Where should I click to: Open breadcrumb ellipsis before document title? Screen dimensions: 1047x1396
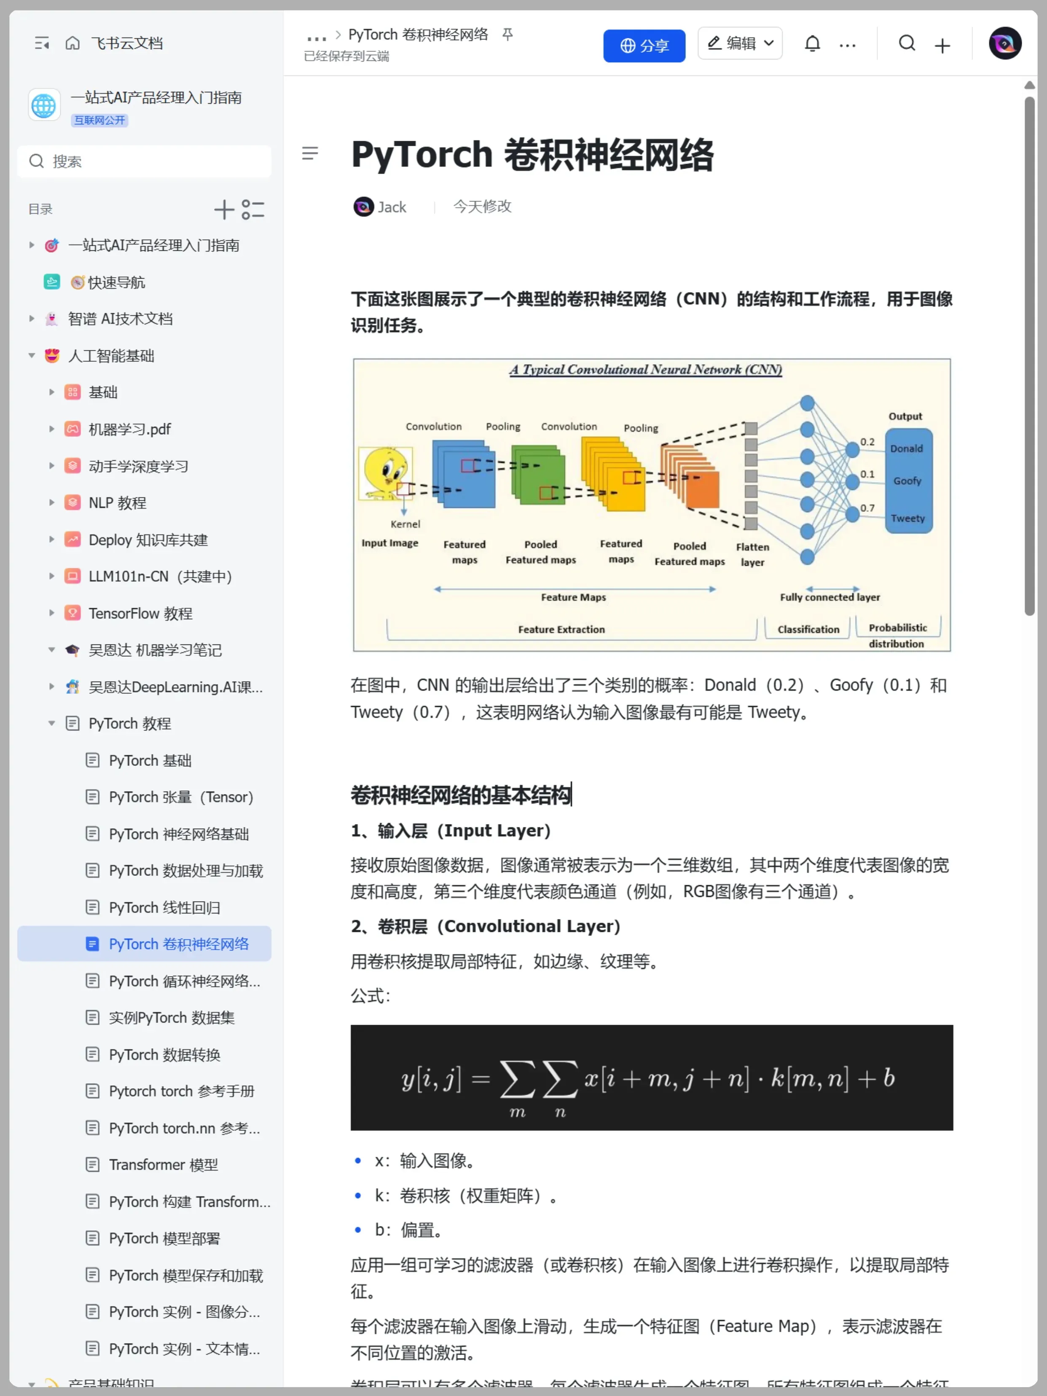(316, 37)
